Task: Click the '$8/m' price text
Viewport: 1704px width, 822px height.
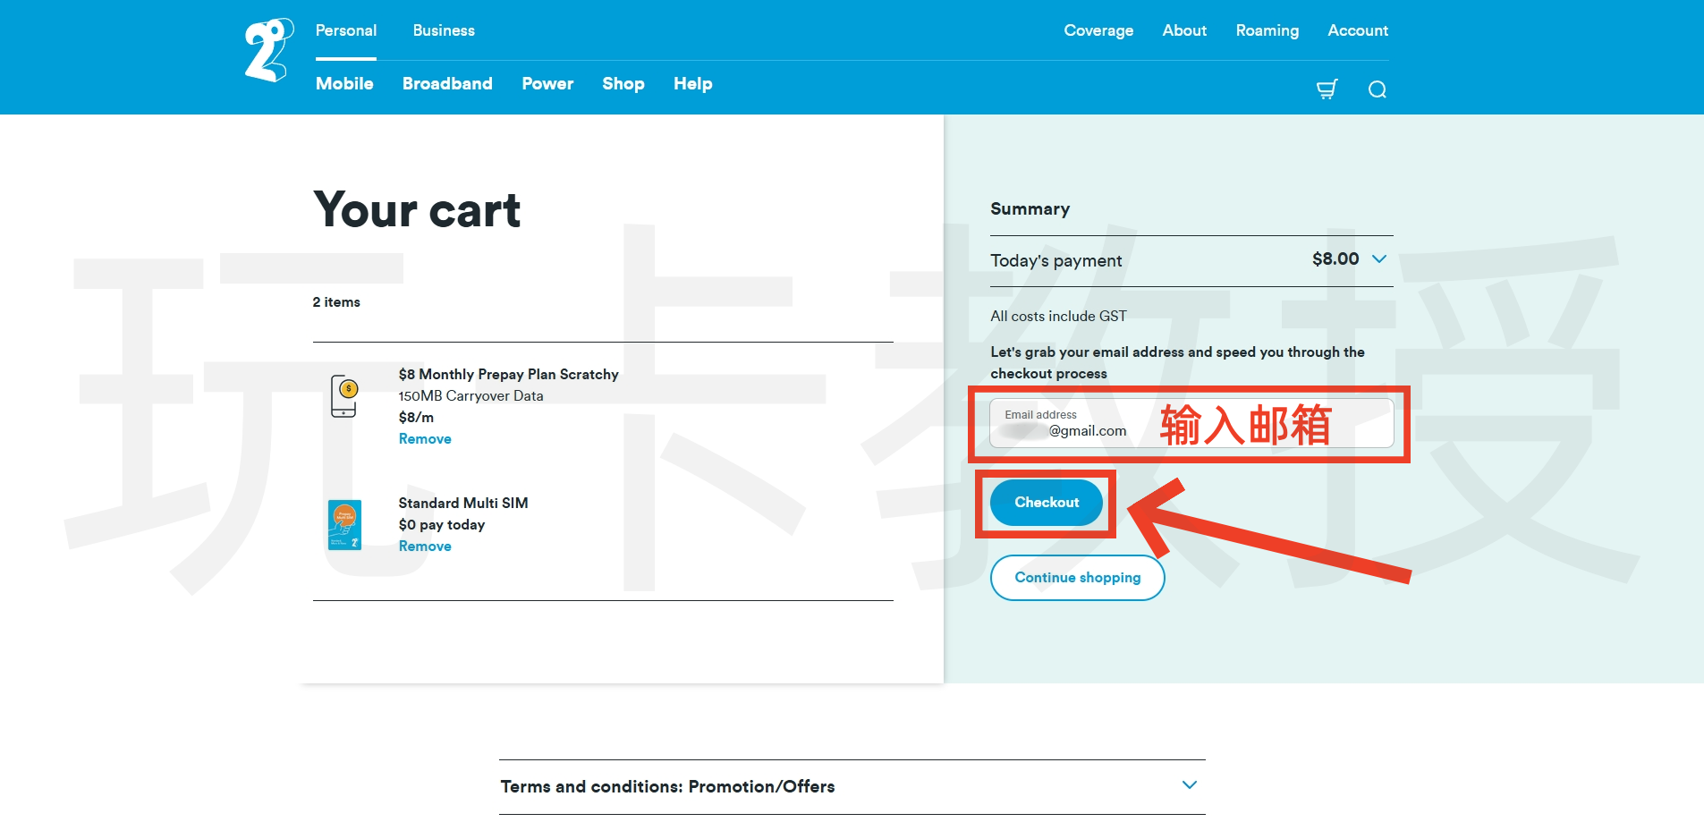Action: pyautogui.click(x=416, y=418)
